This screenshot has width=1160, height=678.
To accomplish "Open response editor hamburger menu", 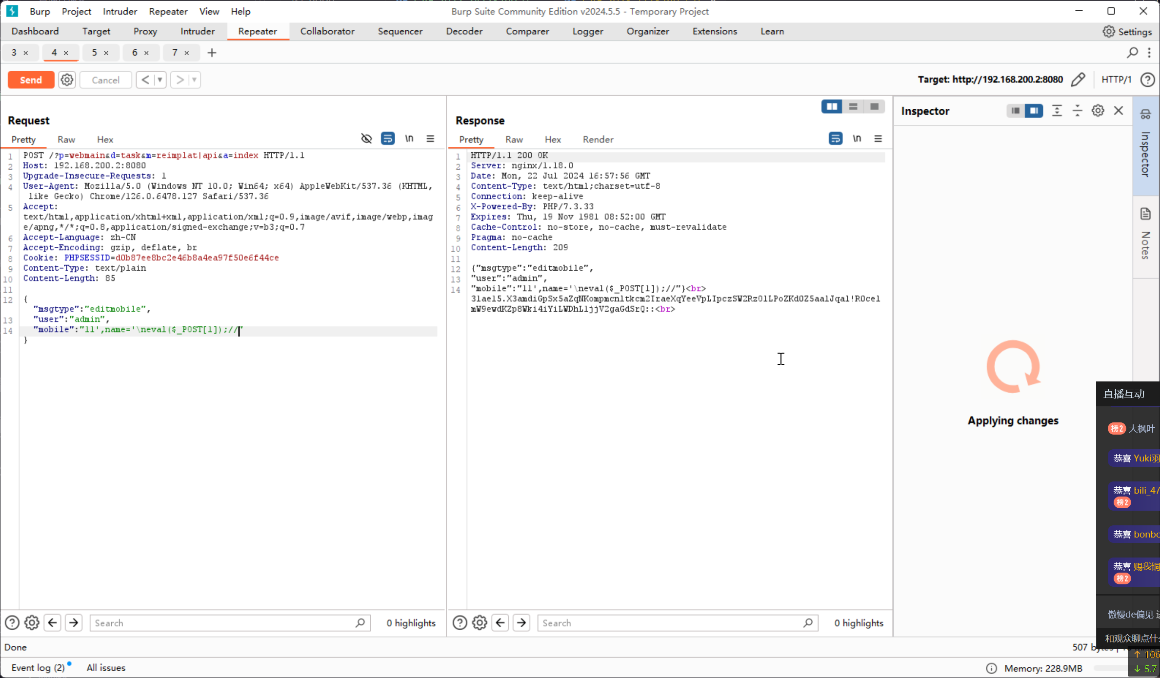I will click(x=878, y=139).
